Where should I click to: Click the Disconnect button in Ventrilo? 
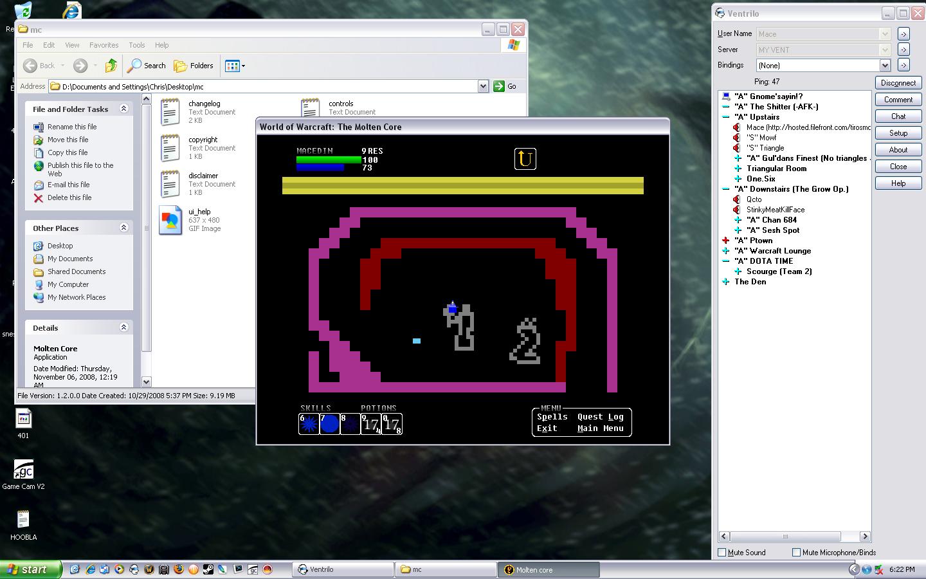[898, 83]
